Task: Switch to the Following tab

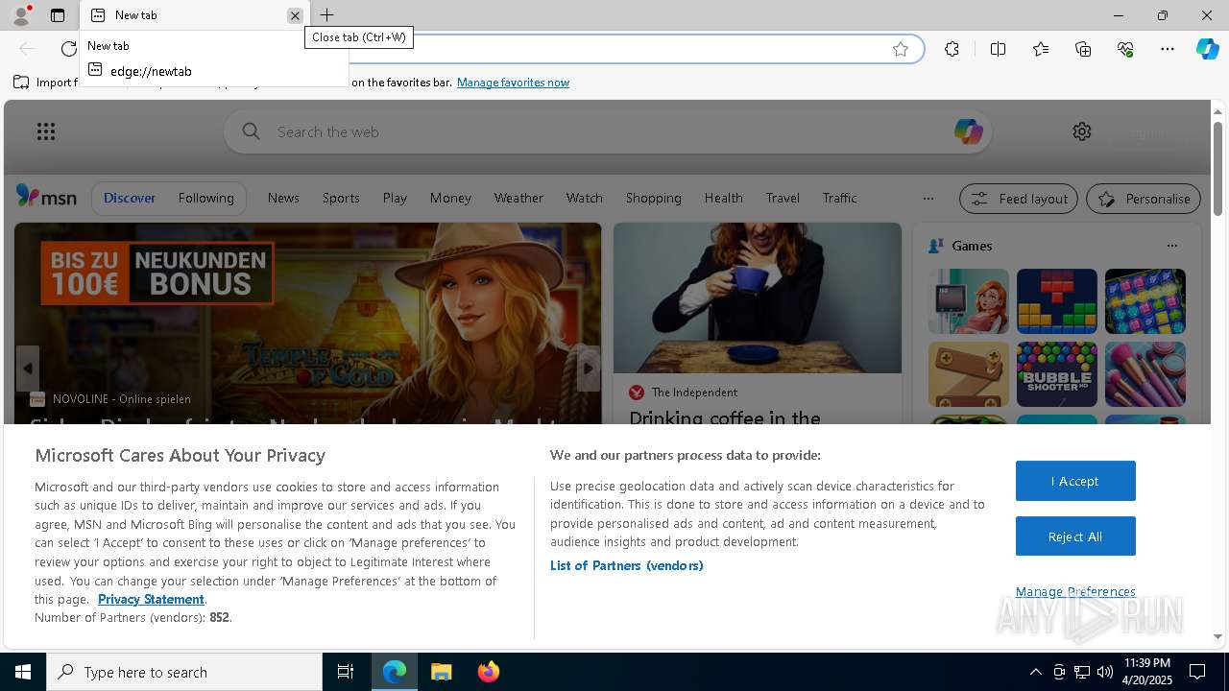Action: (205, 198)
